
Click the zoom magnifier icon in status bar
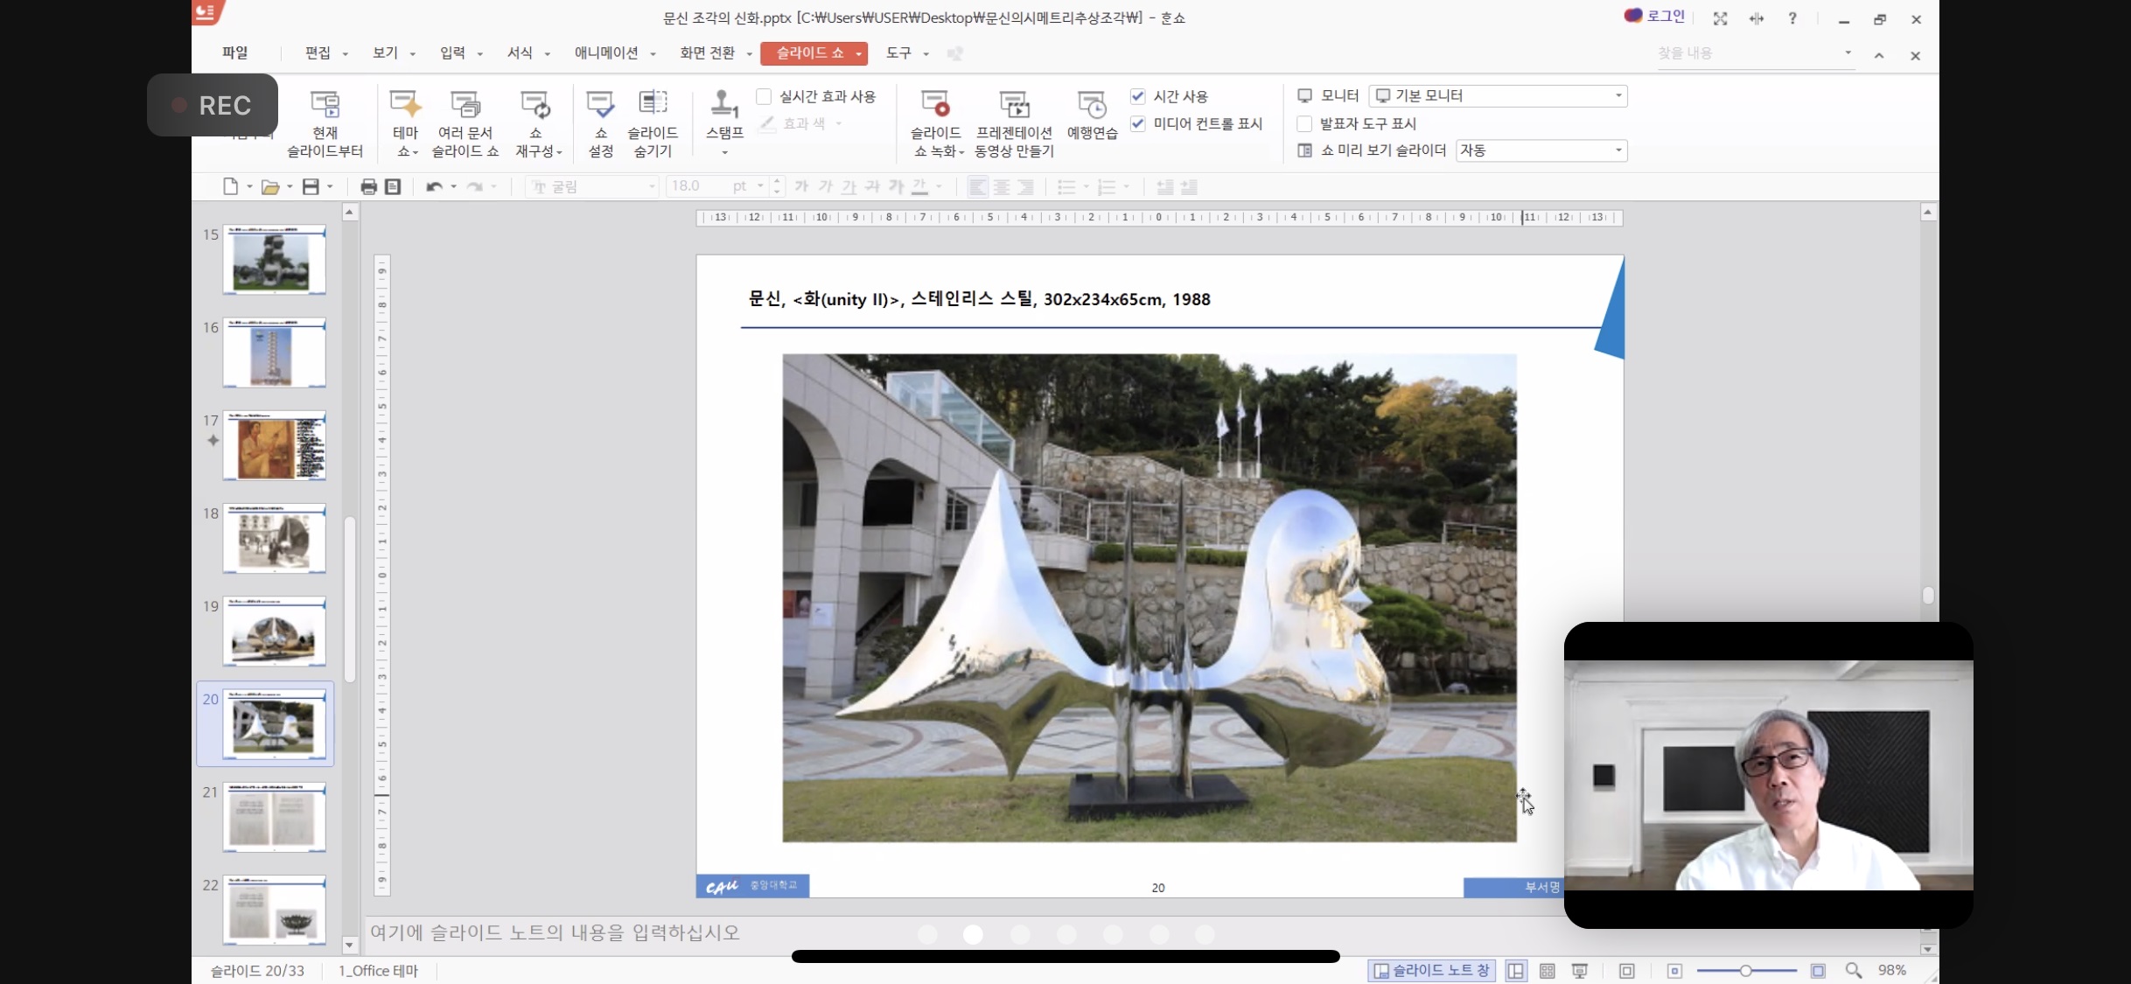tap(1853, 971)
